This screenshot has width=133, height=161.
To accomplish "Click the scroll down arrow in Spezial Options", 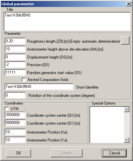I will (x=127, y=140).
